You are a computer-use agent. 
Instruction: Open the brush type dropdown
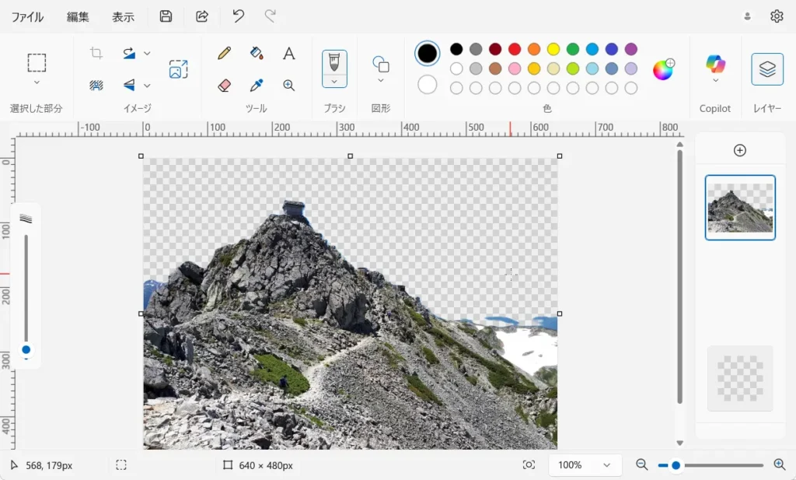coord(334,81)
